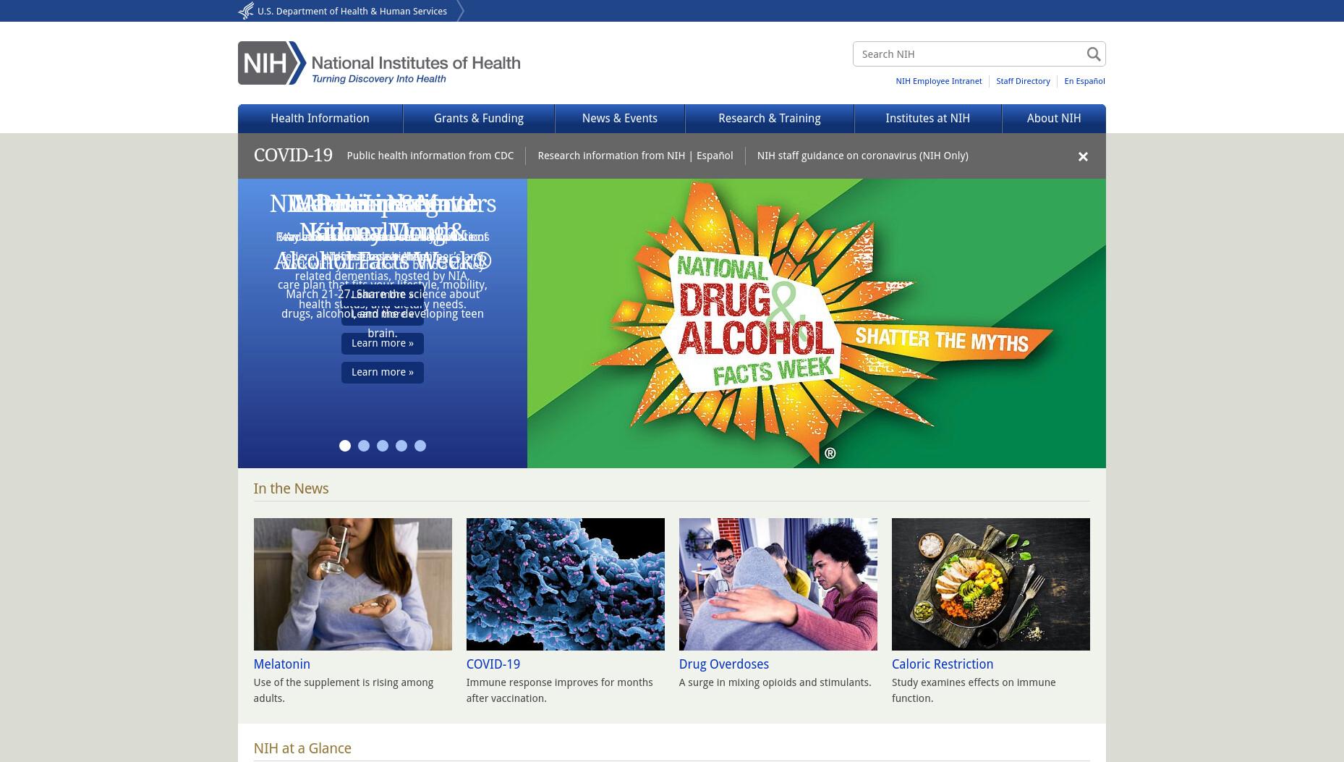The height and width of the screenshot is (762, 1344).
Task: Open the Español COVID-19 research link
Action: 715,156
